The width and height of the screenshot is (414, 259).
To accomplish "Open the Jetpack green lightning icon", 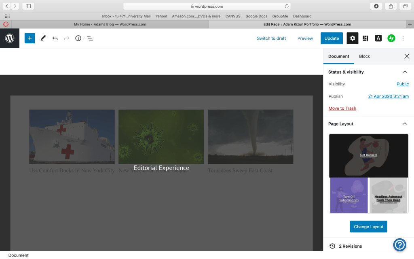I will (391, 38).
